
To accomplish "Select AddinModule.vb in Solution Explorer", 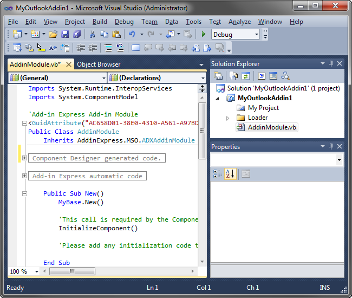I will click(x=267, y=127).
